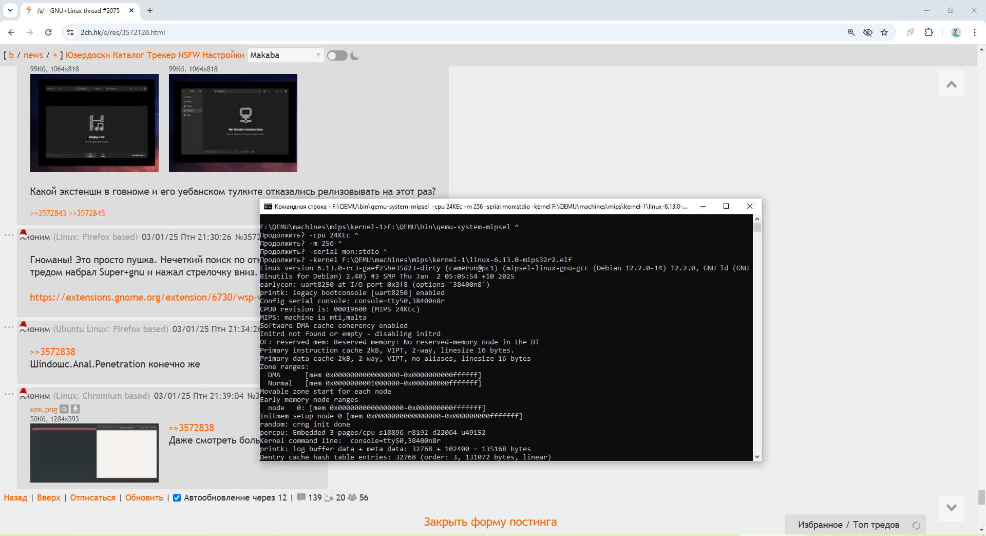Select the /s/ GNU+Linux thread tab
This screenshot has width=986, height=536.
(80, 10)
